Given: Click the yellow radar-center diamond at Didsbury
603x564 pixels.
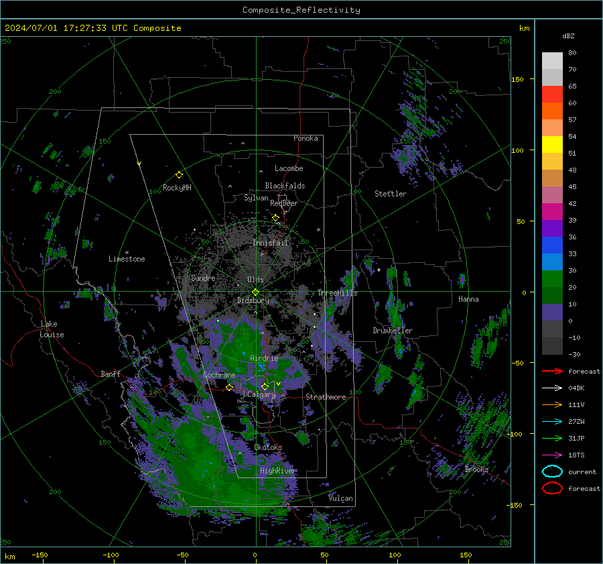Looking at the screenshot, I should click(255, 292).
